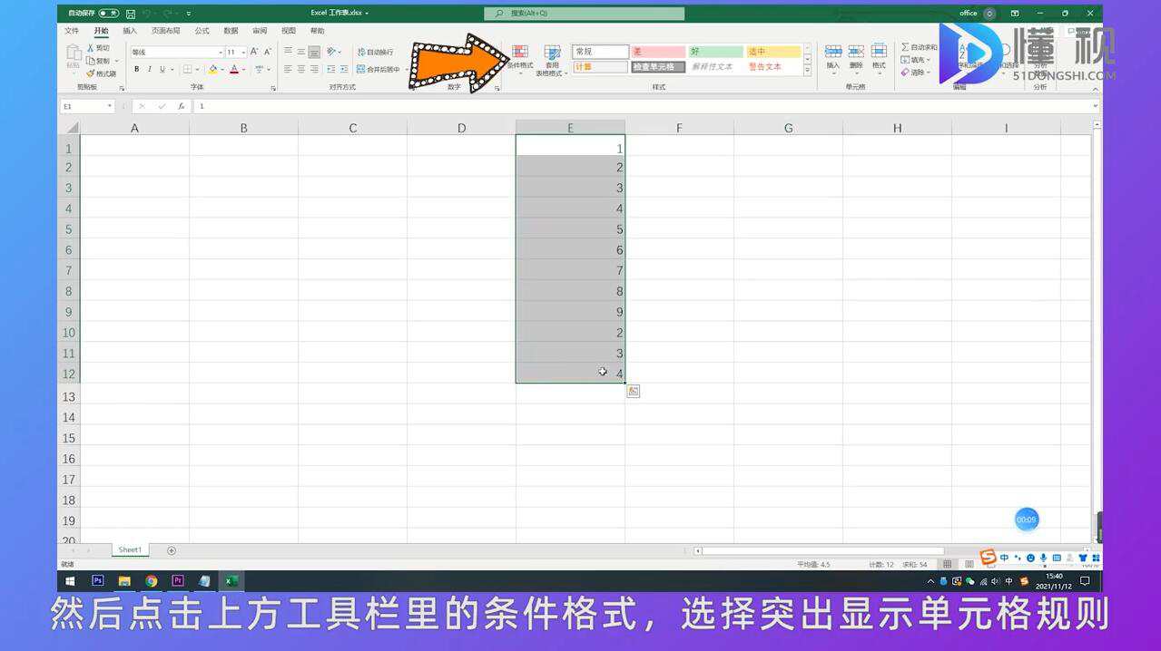Select the 格式刷 format painter
Screen dimensions: 1161x651
(x=101, y=73)
